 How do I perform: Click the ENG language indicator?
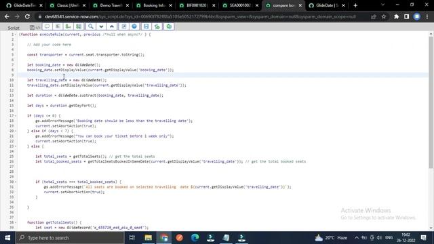pyautogui.click(x=389, y=238)
